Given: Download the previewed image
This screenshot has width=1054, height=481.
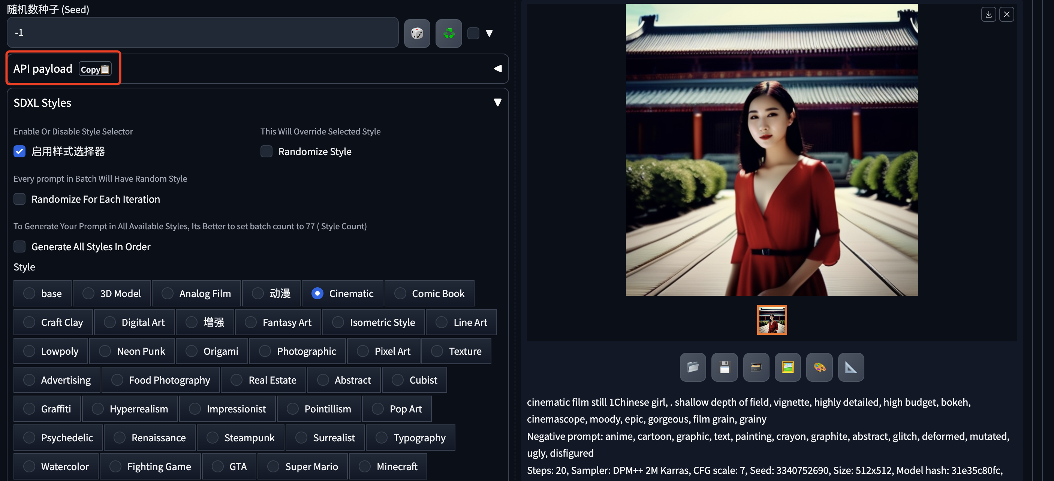Looking at the screenshot, I should (988, 14).
